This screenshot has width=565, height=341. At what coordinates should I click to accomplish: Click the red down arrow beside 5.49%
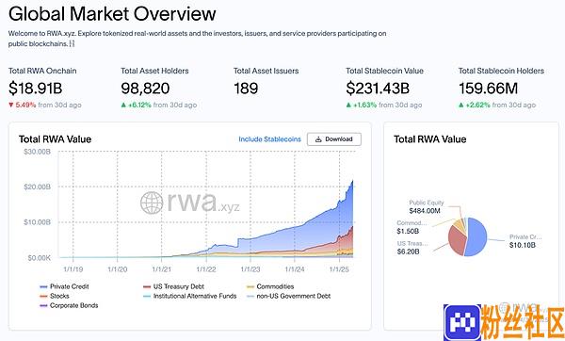point(11,105)
